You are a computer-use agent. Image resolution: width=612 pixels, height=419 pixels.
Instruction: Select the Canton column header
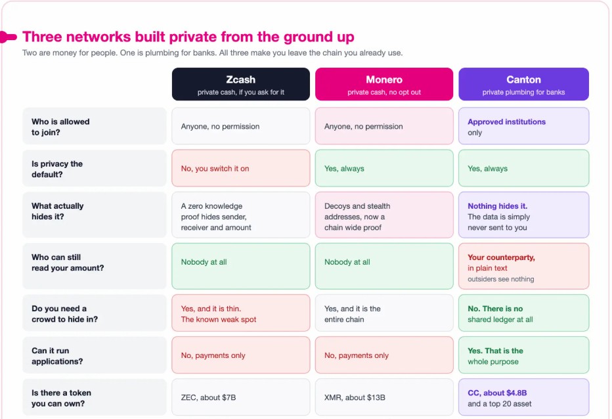pyautogui.click(x=523, y=84)
